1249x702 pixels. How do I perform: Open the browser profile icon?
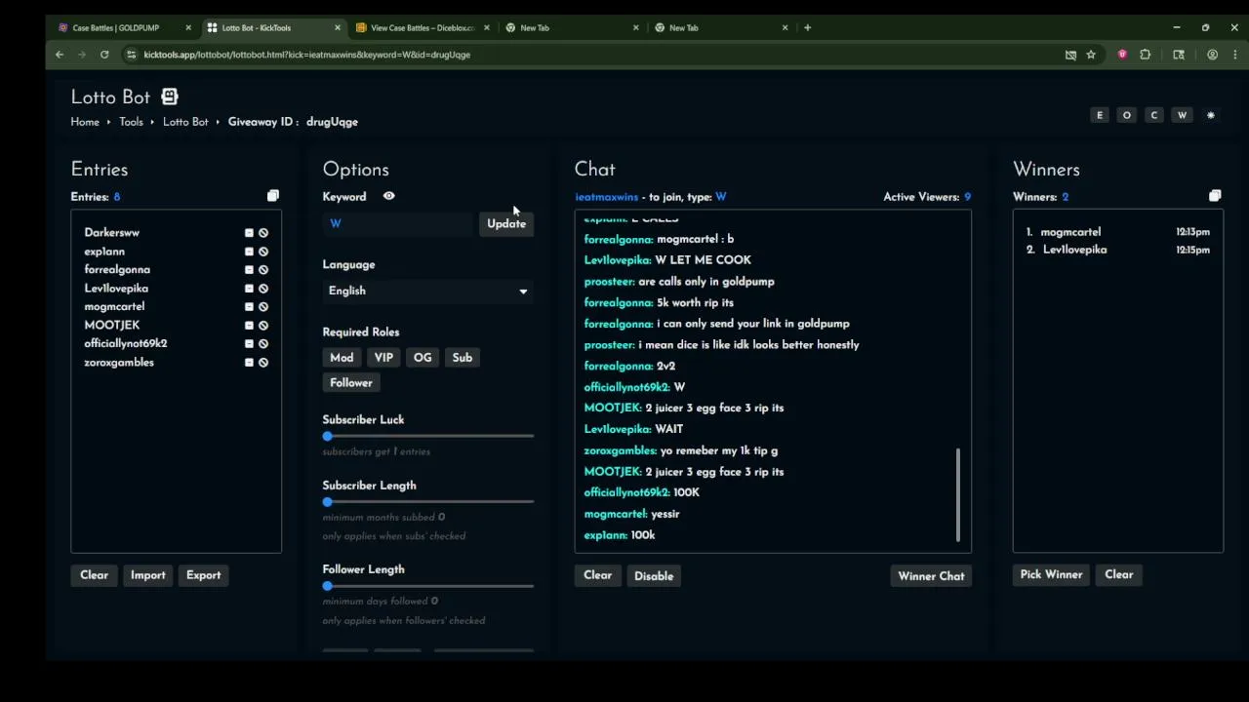click(1213, 55)
